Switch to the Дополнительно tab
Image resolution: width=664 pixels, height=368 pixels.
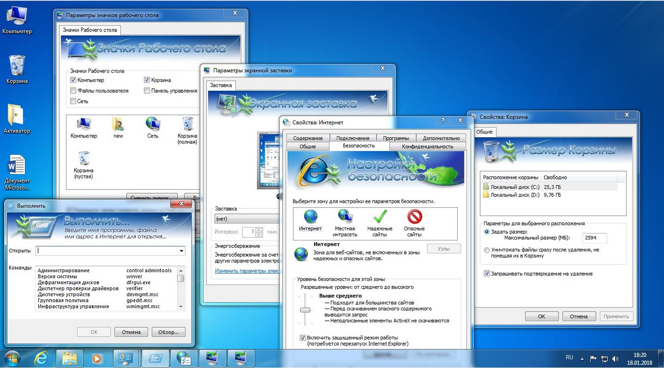441,138
